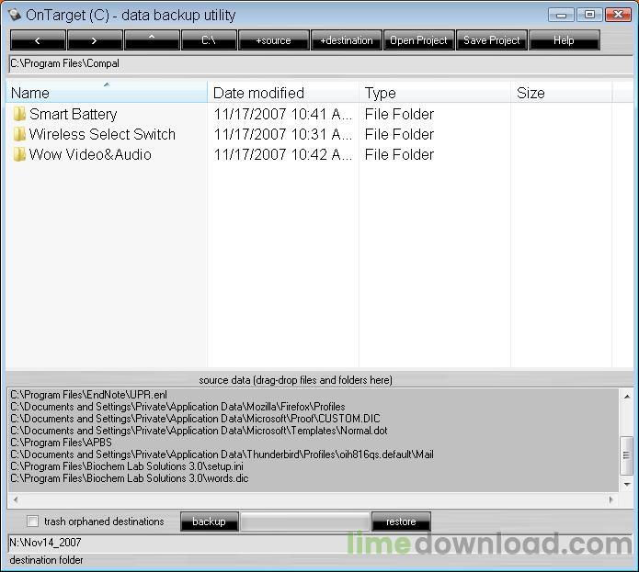The width and height of the screenshot is (639, 572).
Task: Select the Mozilla\Firefox\Profiles source entry
Action: point(177,407)
